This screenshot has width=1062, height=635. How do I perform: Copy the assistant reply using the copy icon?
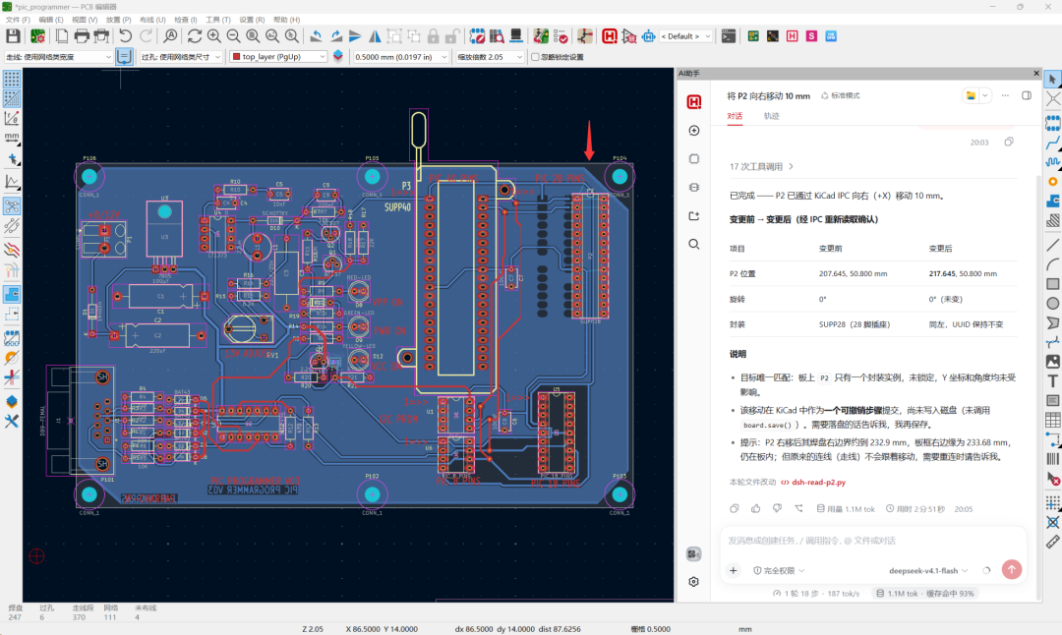coord(735,508)
